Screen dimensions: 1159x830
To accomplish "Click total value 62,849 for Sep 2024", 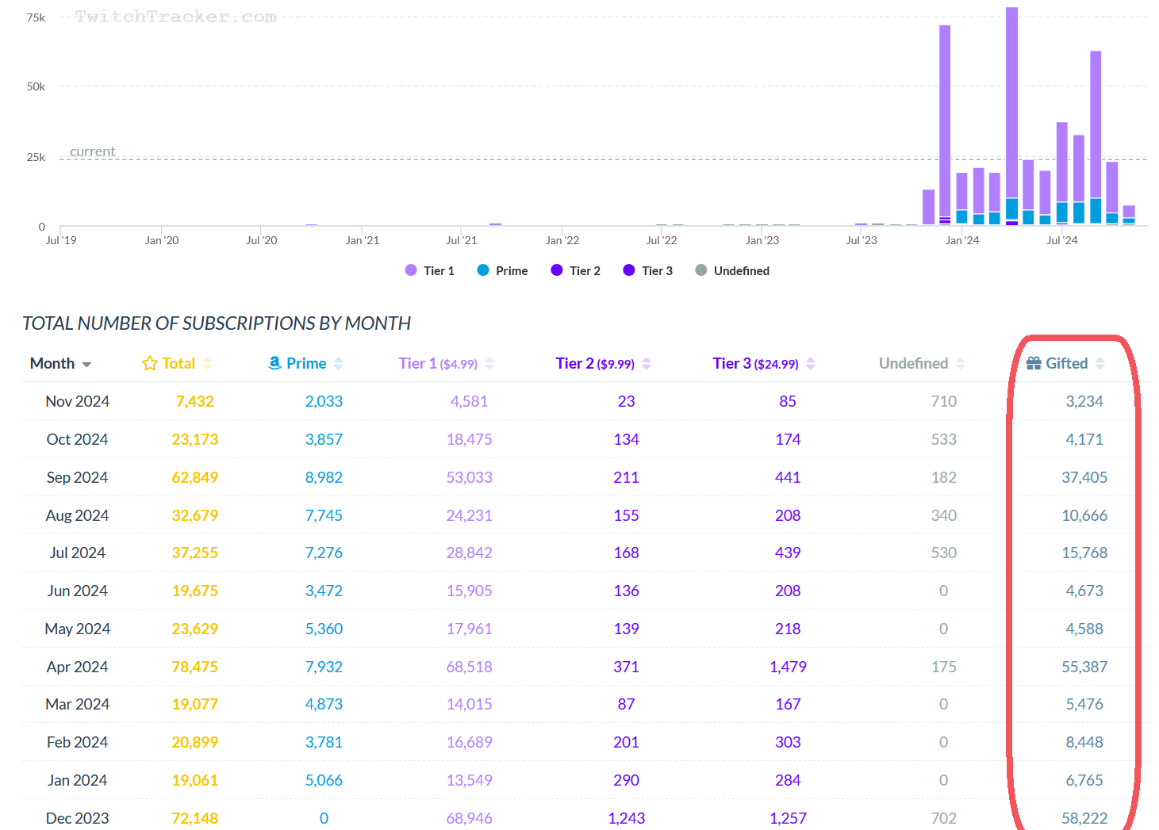I will pyautogui.click(x=195, y=477).
